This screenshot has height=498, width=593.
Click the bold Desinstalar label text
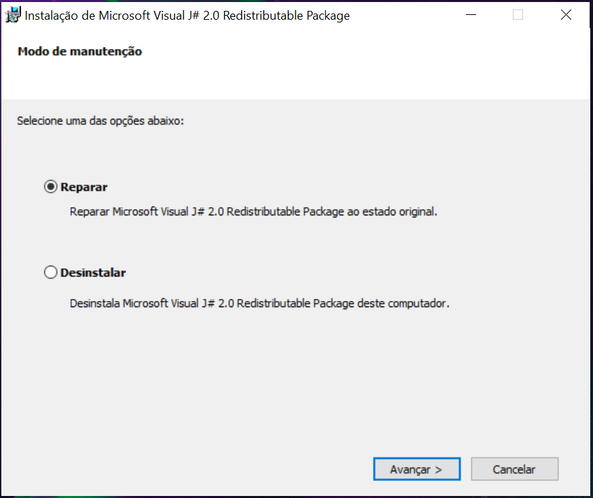click(93, 272)
